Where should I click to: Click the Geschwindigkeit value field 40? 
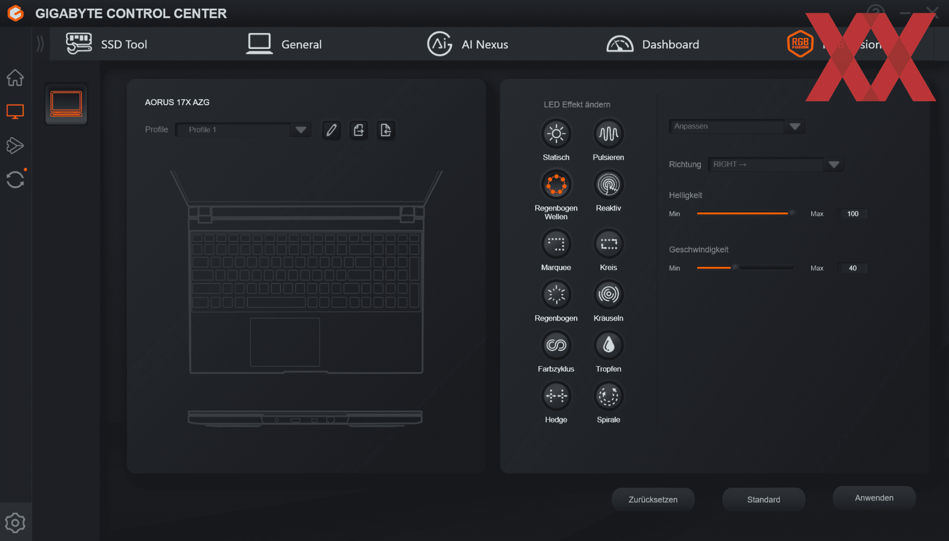pos(853,268)
